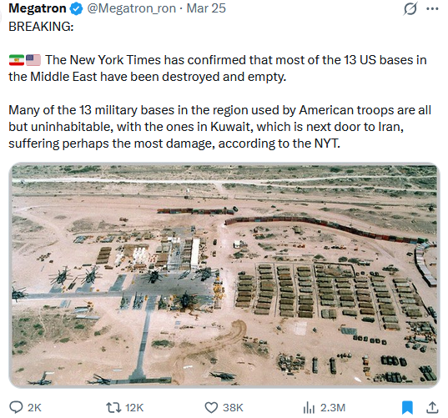Screen dimensions: 448x418
Task: Click the Iran flag emoji in the post
Action: pos(17,60)
